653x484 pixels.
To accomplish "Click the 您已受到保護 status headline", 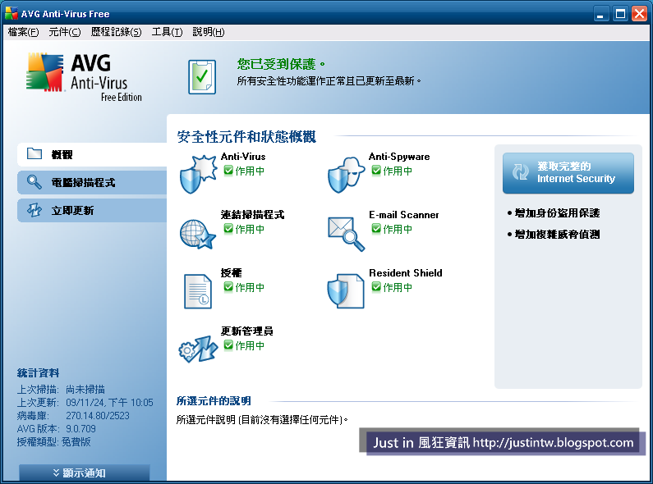I will [281, 64].
